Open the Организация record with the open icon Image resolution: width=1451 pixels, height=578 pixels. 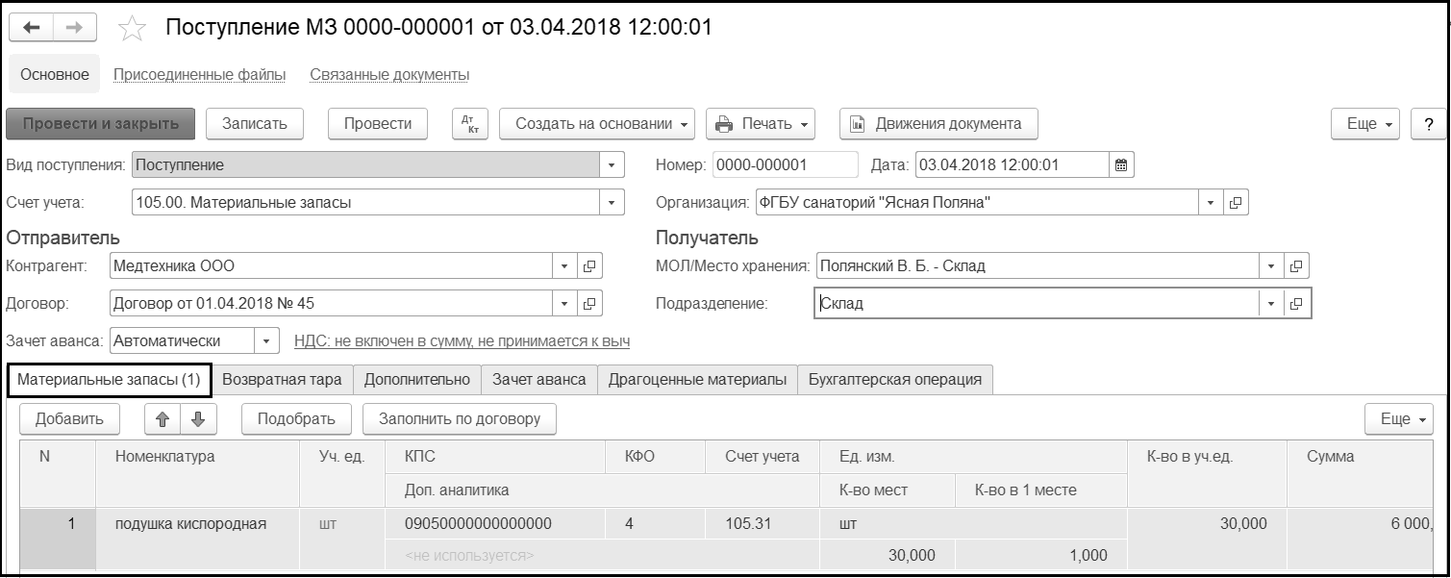click(x=1237, y=203)
